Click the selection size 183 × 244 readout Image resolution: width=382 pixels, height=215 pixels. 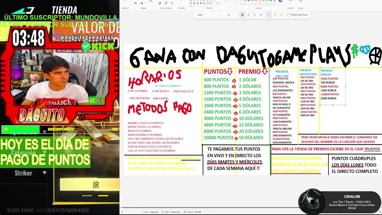[151, 212]
